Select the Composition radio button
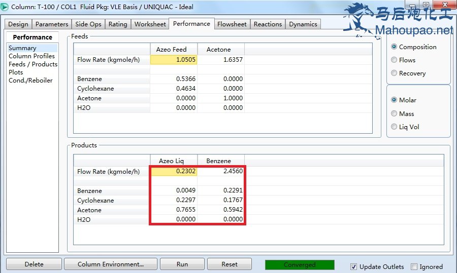The height and width of the screenshot is (273, 457). (x=395, y=47)
